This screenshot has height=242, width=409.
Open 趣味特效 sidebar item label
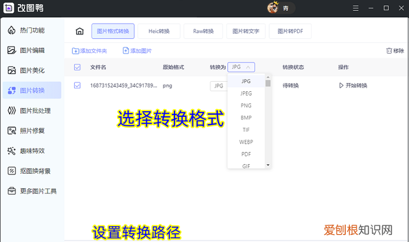point(33,151)
